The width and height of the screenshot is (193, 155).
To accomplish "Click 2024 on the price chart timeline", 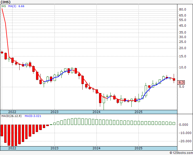I will click(x=96, y=112).
